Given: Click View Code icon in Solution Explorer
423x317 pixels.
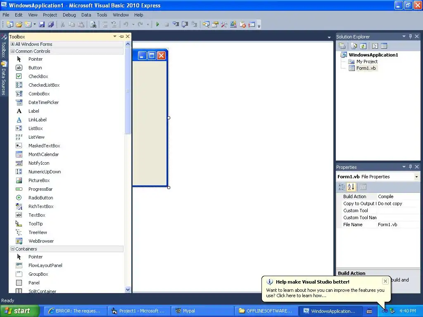Looking at the screenshot, I should pos(375,46).
